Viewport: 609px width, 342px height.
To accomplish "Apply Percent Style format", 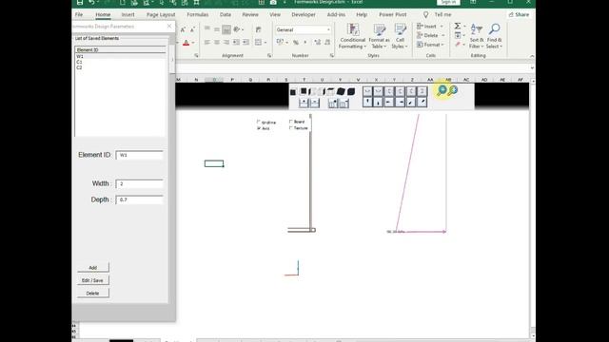I will (x=296, y=42).
